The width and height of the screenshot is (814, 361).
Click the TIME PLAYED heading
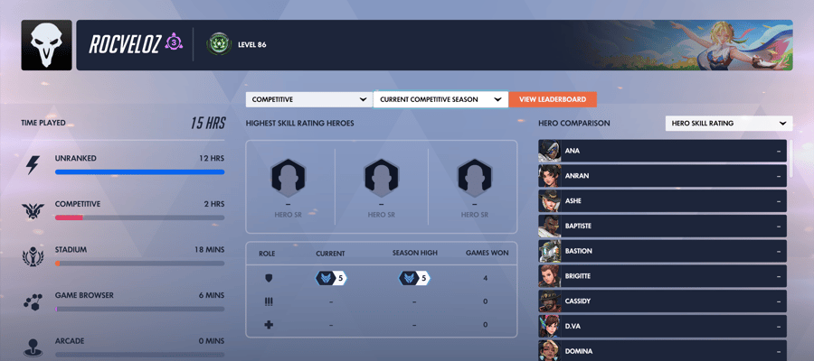[x=43, y=124]
